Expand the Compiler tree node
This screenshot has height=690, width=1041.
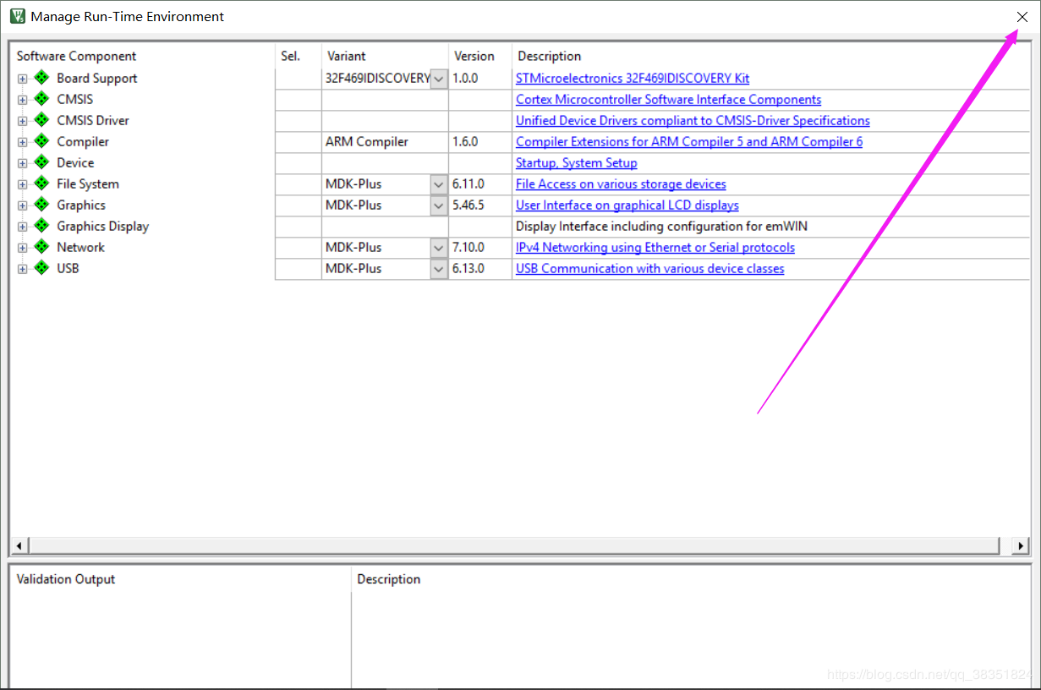coord(22,142)
